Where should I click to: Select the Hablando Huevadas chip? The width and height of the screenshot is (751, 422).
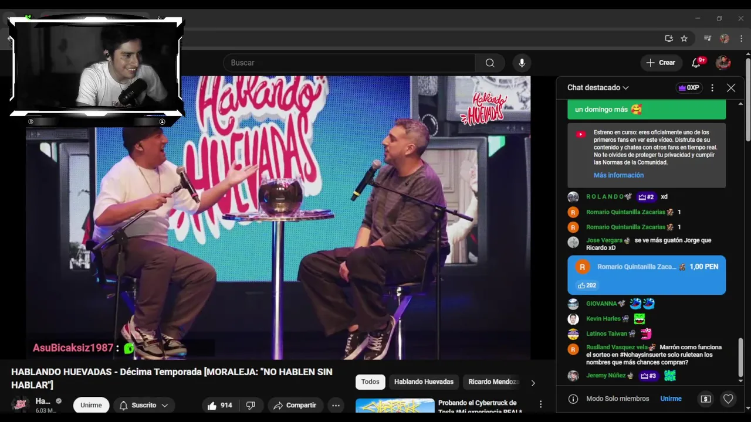pos(424,382)
